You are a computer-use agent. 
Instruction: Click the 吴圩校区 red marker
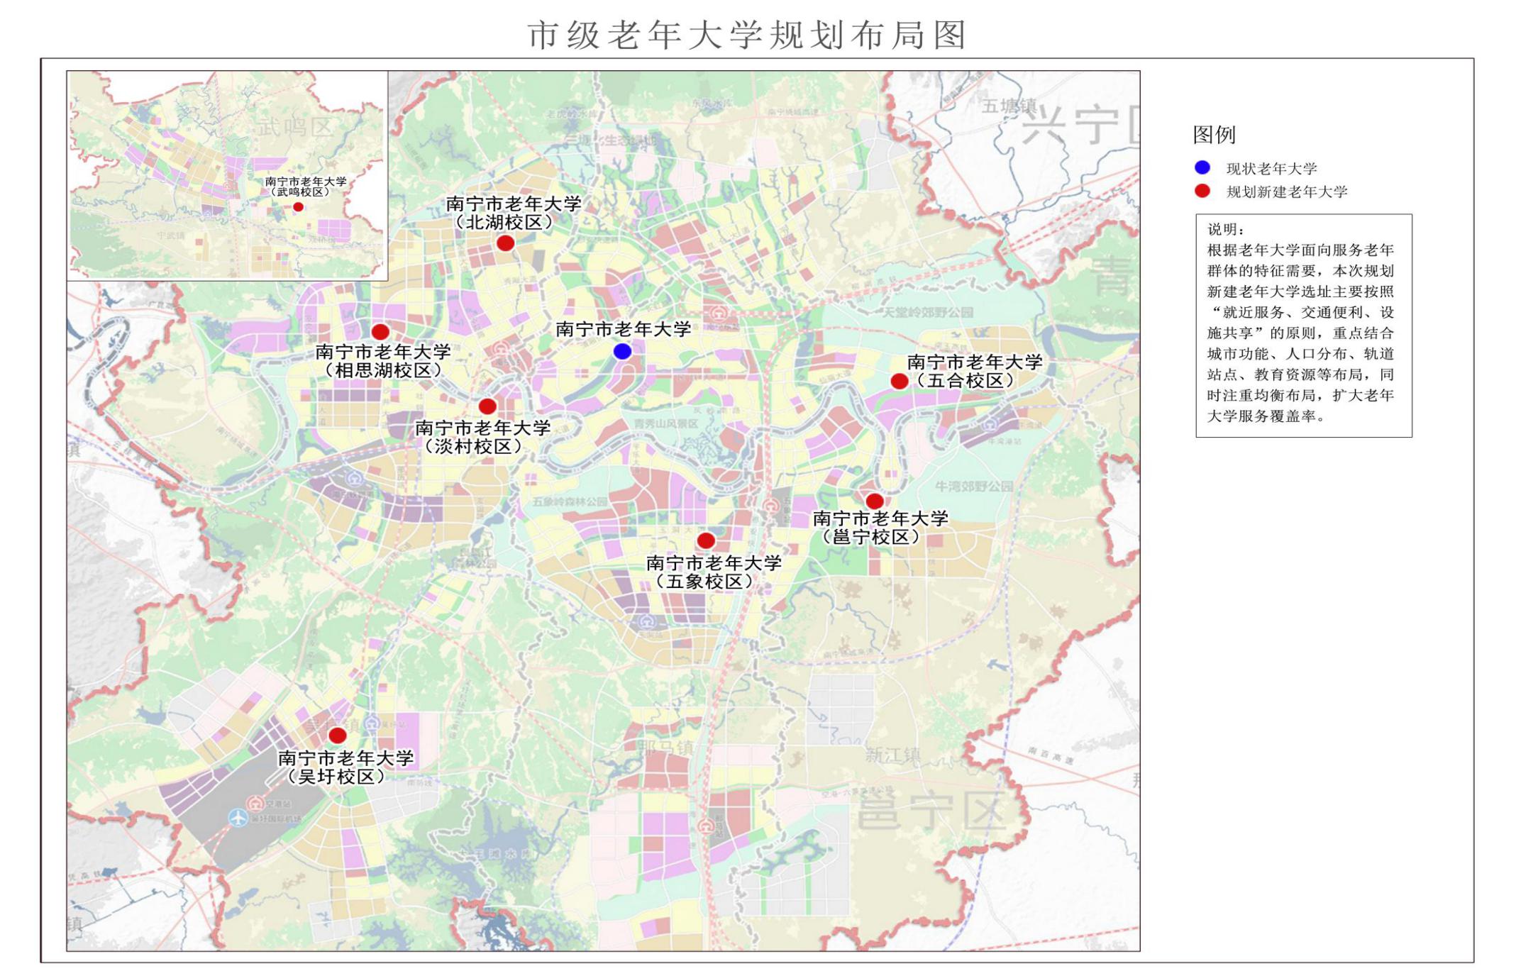pos(338,736)
